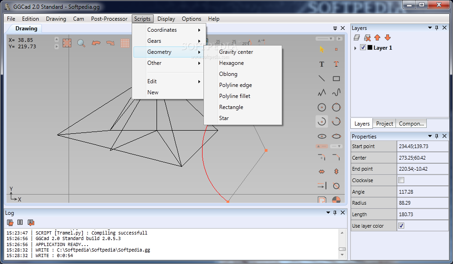Switch to the Compon... tab

411,123
